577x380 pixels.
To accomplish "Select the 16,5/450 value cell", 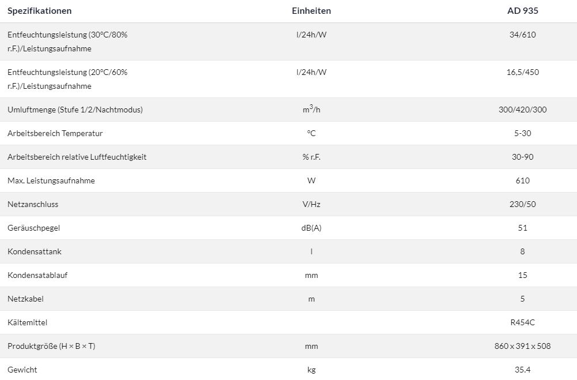I will pyautogui.click(x=522, y=72).
